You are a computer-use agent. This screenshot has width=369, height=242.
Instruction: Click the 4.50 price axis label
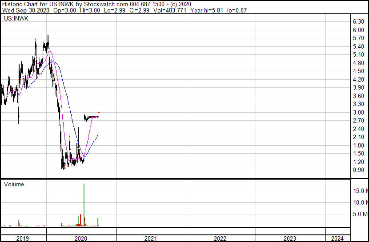358,71
